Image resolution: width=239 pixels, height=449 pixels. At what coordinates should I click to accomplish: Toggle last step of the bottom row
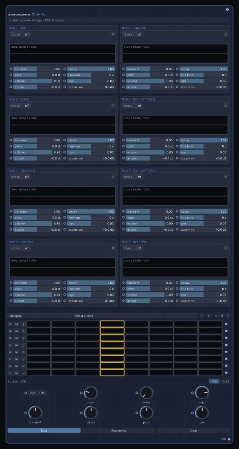click(x=210, y=373)
